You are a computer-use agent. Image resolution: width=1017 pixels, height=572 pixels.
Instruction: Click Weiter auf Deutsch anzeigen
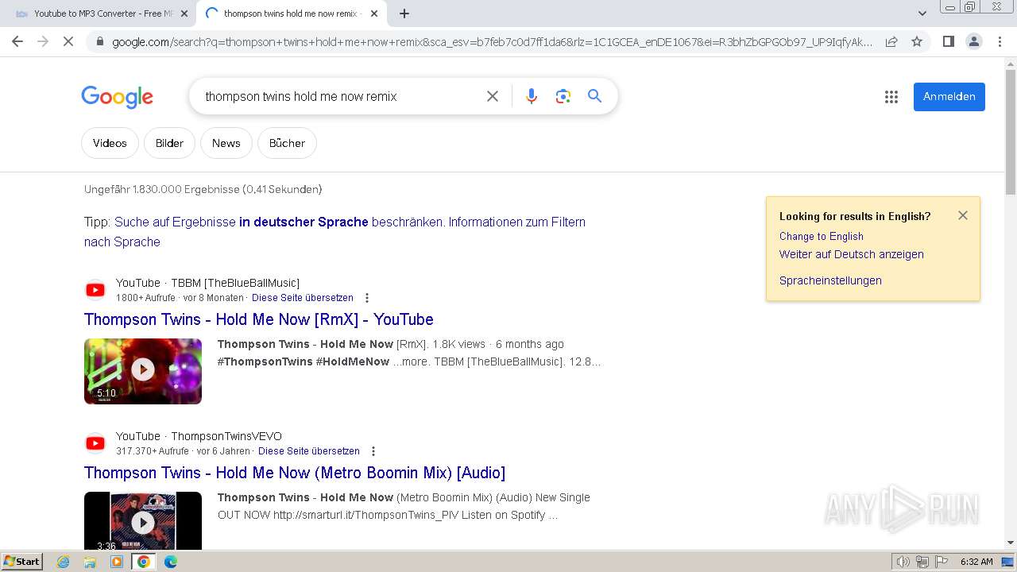tap(851, 254)
